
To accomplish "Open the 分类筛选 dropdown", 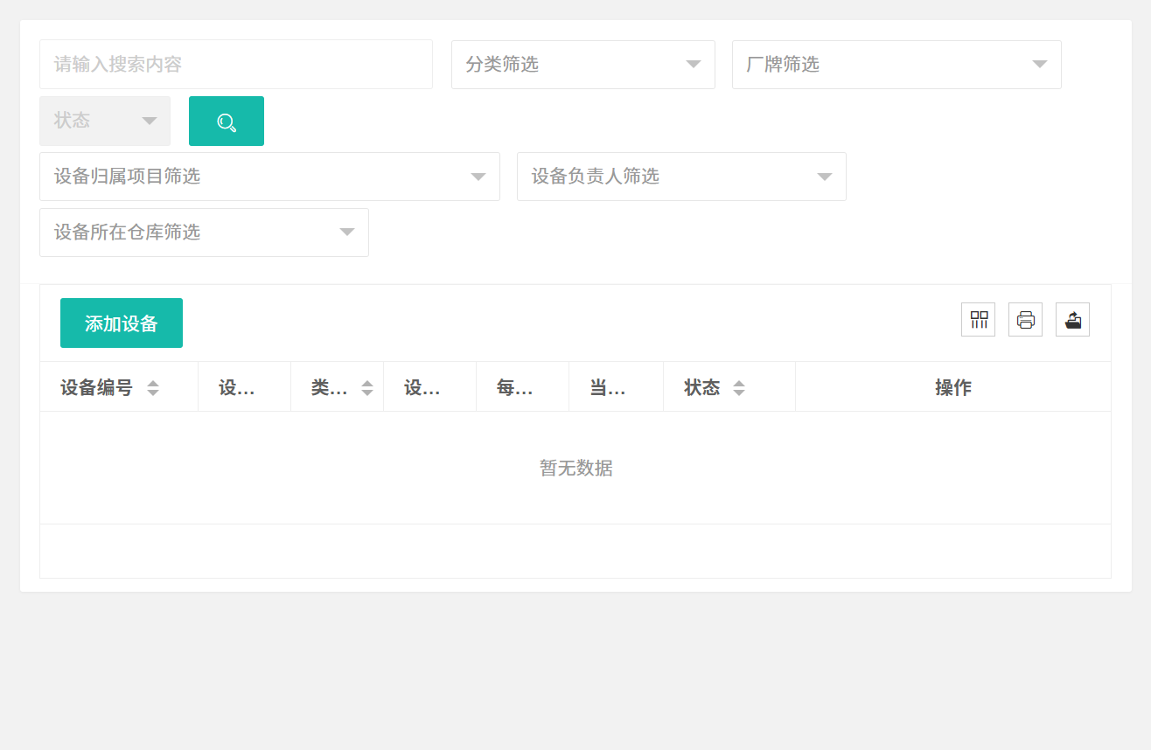I will (583, 65).
